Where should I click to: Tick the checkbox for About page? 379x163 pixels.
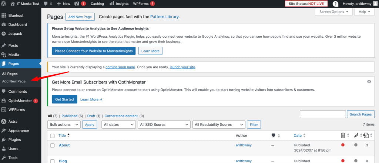pos(53,145)
